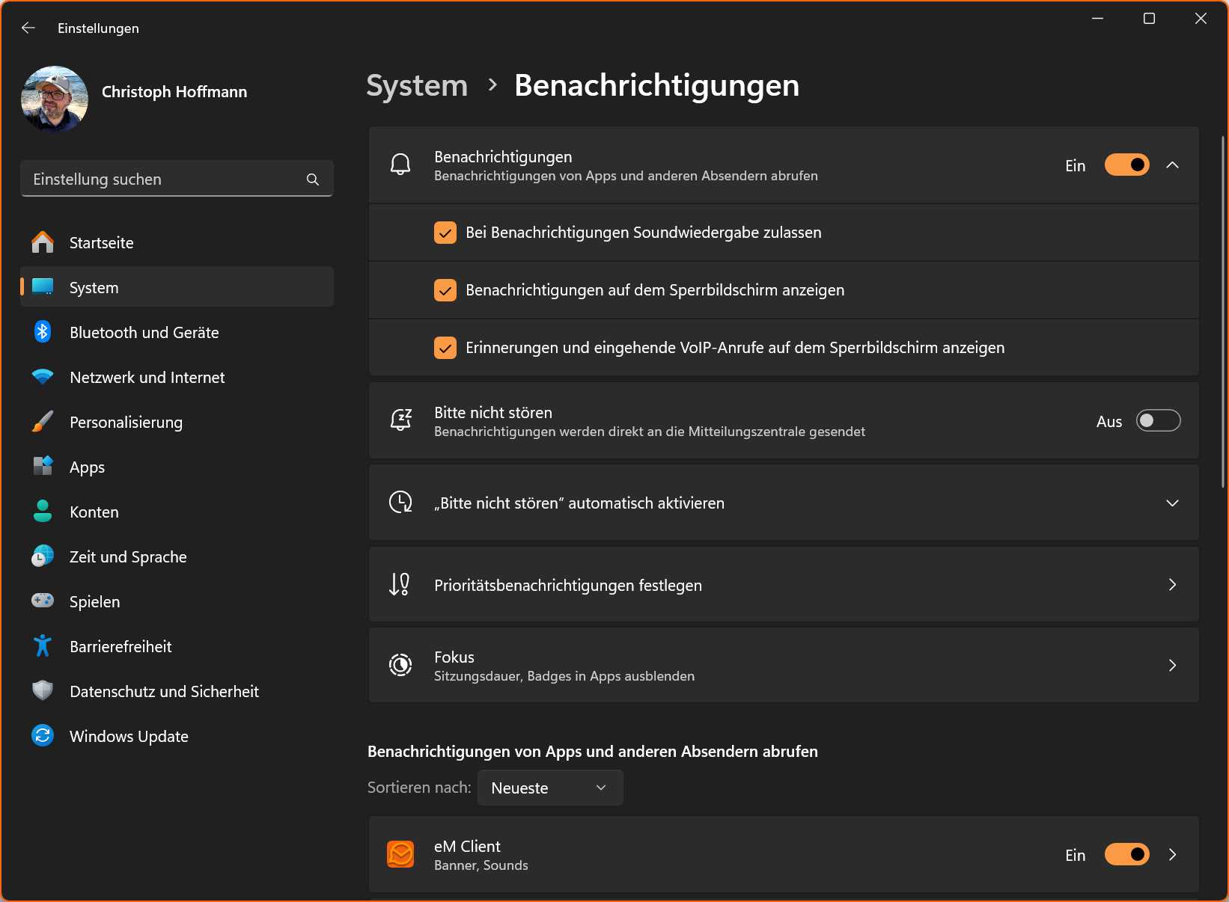Viewport: 1229px width, 902px height.
Task: Click the search magnifier icon
Action: 312,180
